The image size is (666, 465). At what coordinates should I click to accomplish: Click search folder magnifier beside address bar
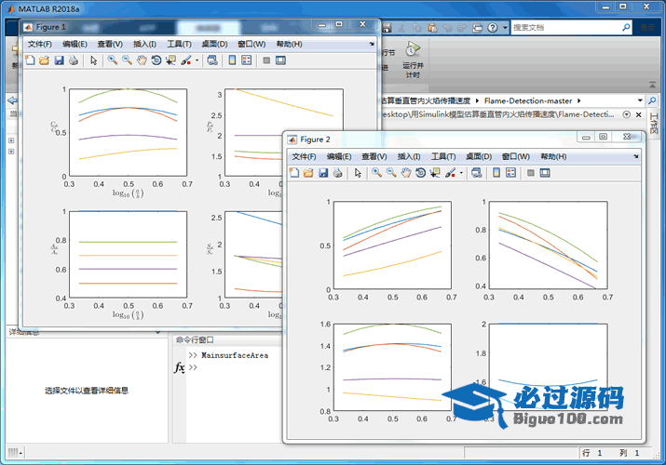[652, 100]
